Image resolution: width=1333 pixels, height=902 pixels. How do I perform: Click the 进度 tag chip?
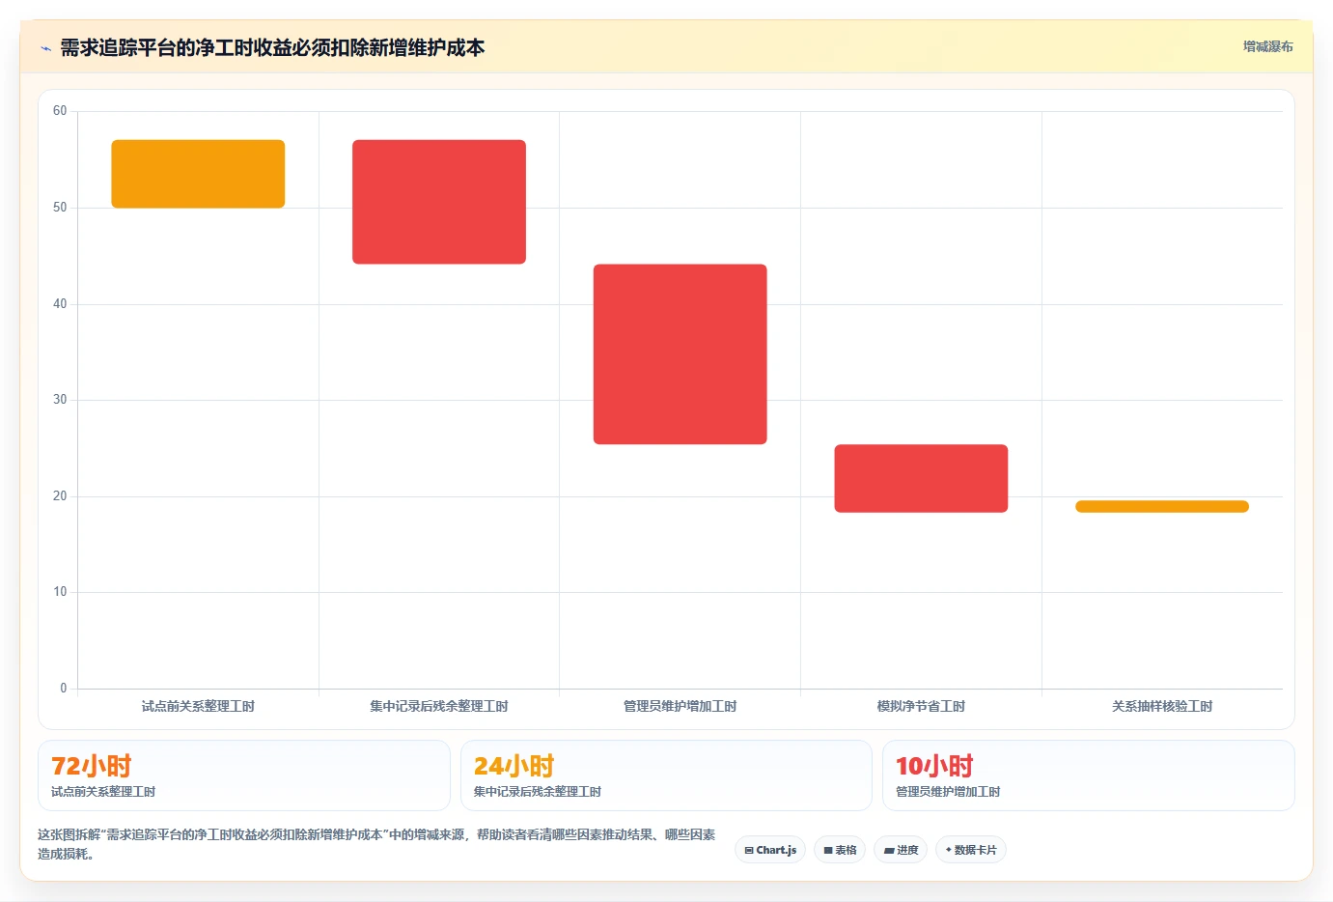click(x=902, y=850)
